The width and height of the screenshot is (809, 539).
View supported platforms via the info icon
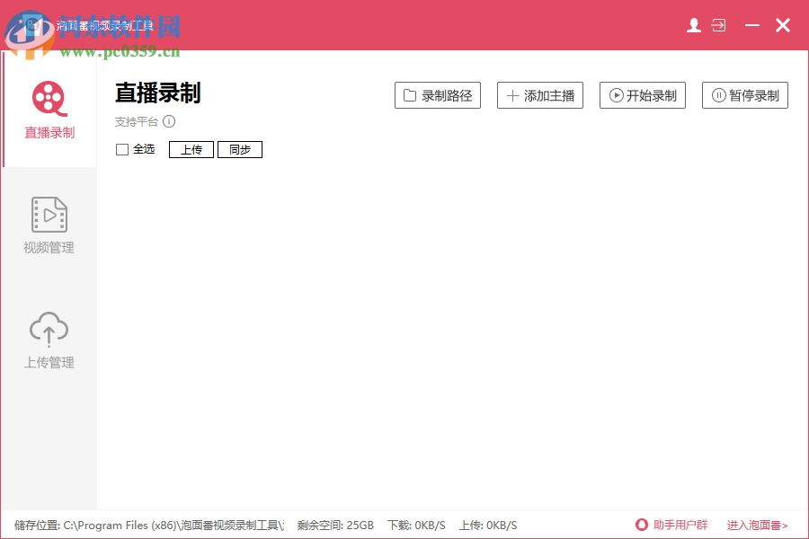pyautogui.click(x=169, y=121)
